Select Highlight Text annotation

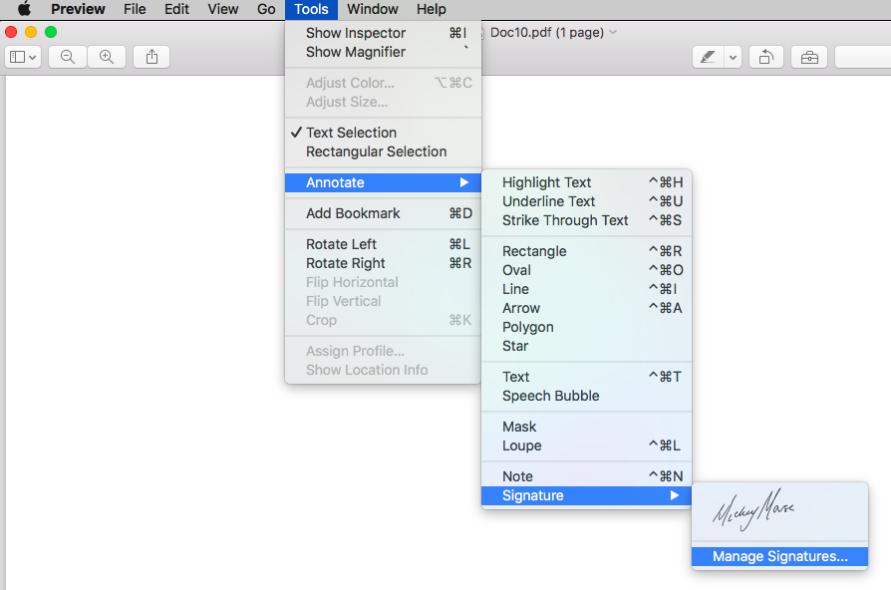click(586, 182)
